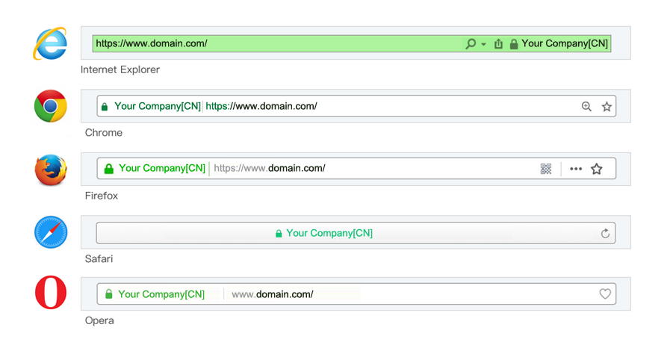
Task: Click the zoom magnifier icon in the Chrome bar
Action: point(586,106)
